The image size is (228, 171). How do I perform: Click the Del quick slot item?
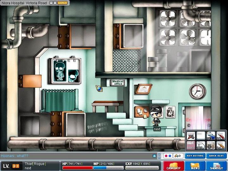[x=200, y=145]
